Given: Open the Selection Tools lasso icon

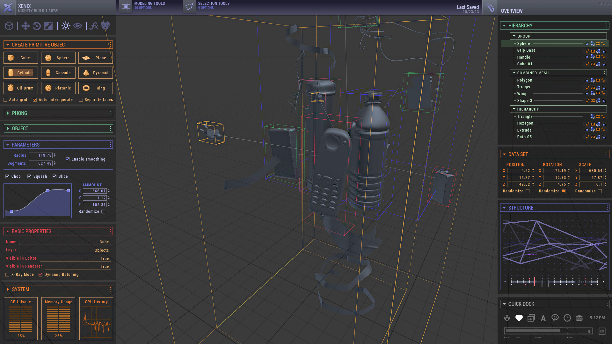Looking at the screenshot, I should tap(189, 7).
